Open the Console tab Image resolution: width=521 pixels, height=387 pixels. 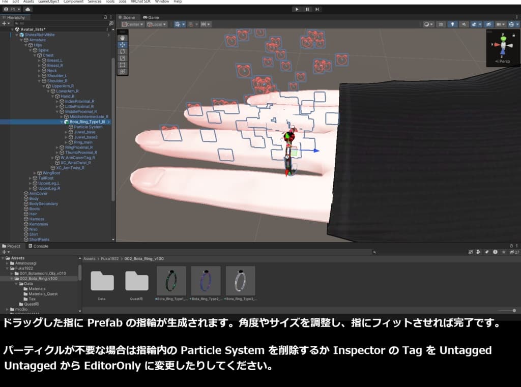[39, 246]
